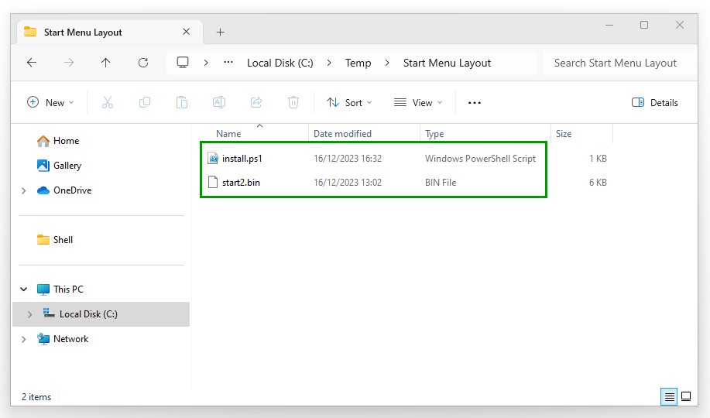Screen dimensions: 710x418
Task: Click the Cut scissors icon
Action: [x=108, y=102]
